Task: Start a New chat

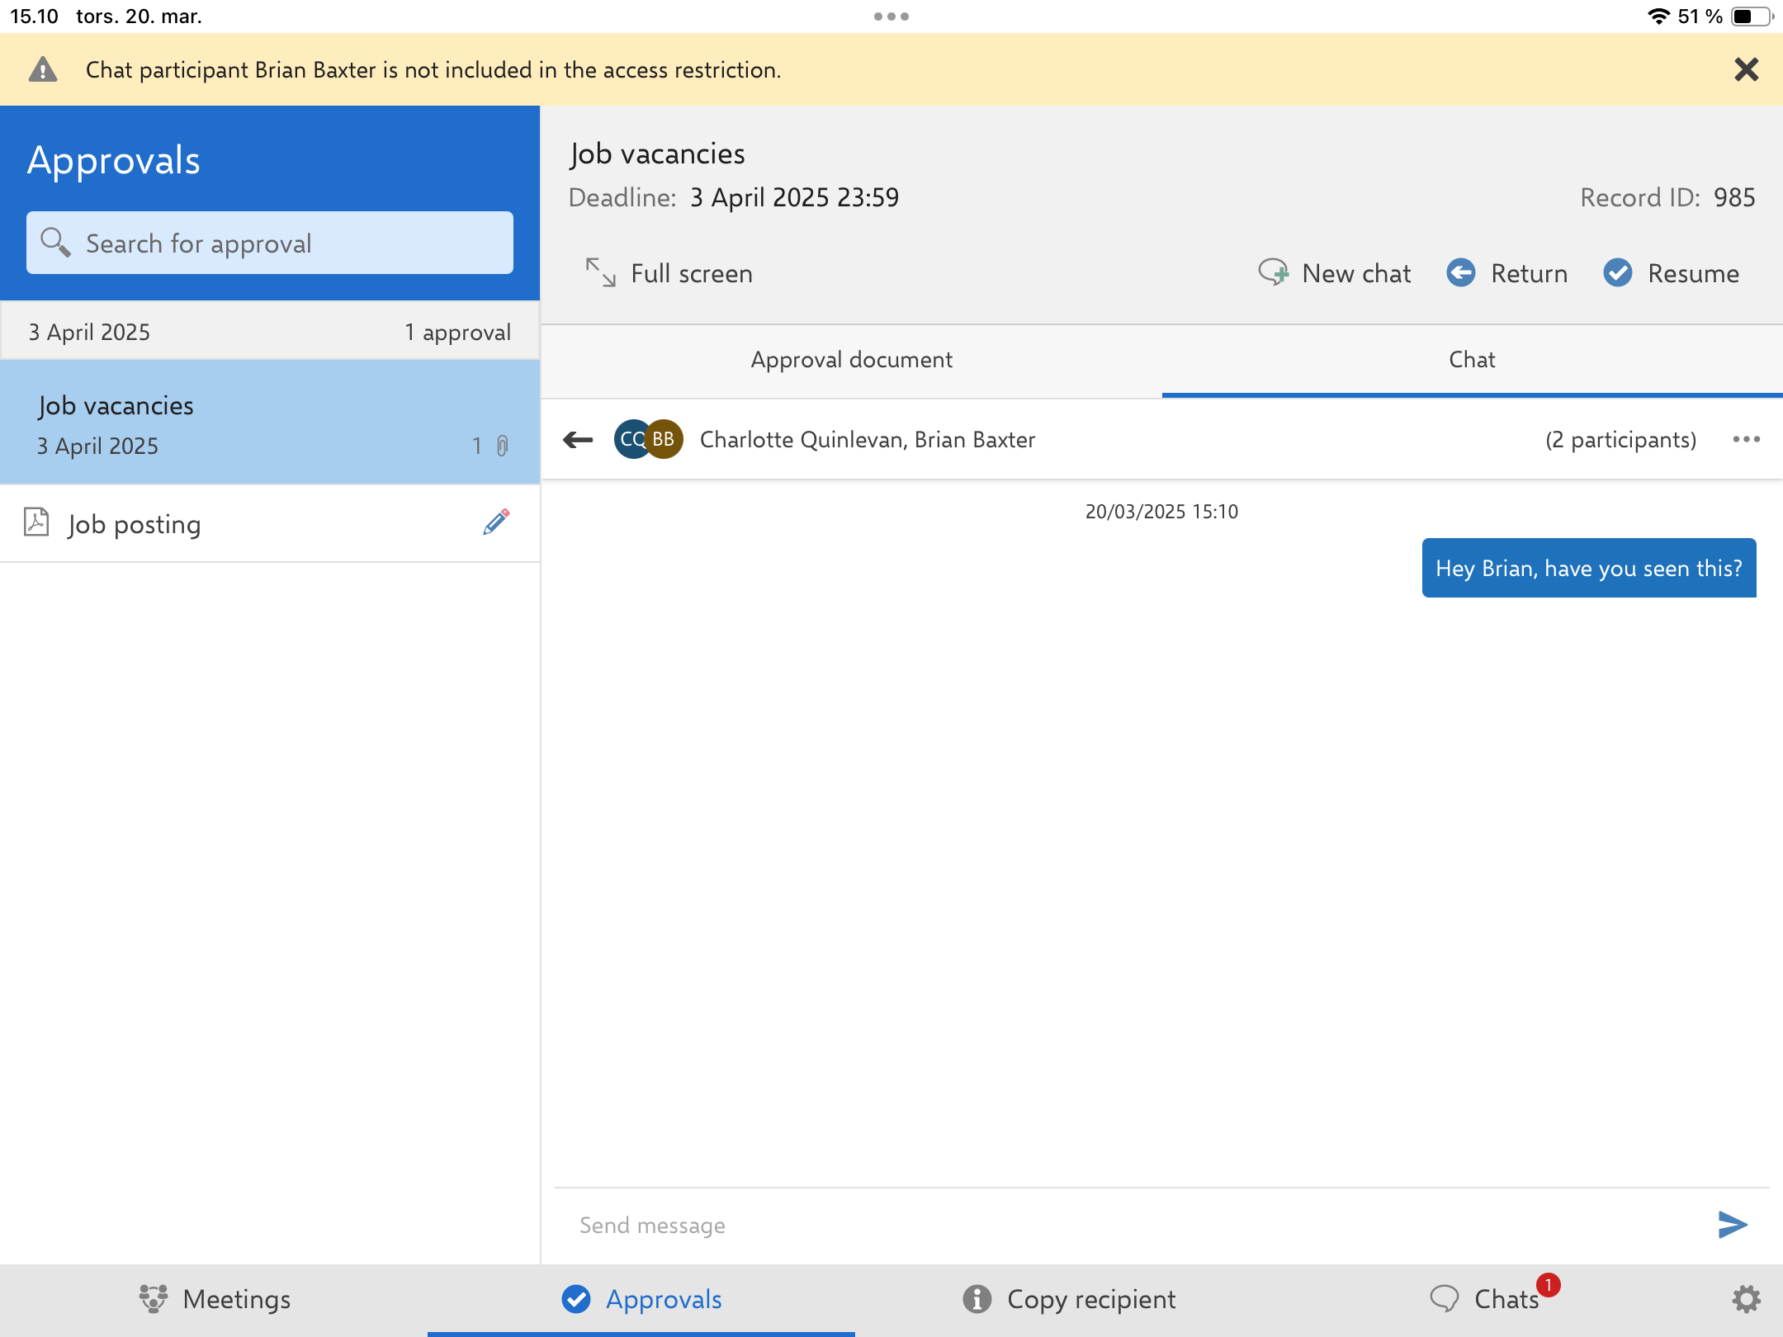Action: [1335, 273]
